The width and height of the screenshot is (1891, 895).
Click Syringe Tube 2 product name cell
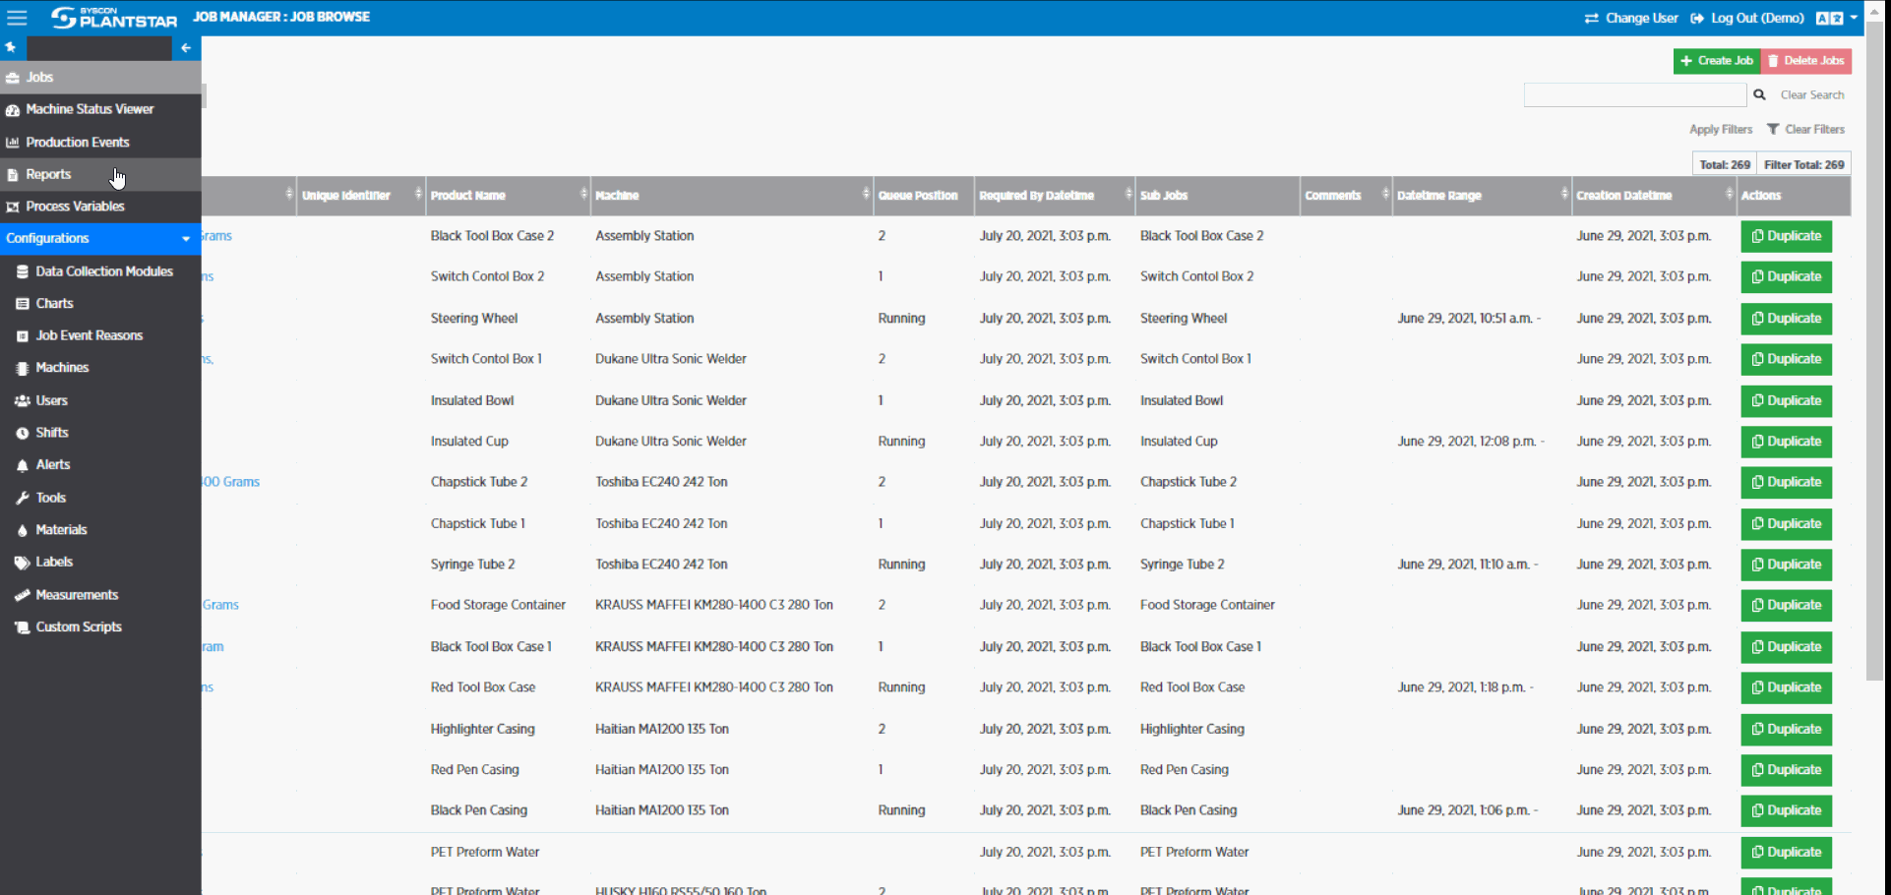coord(473,565)
